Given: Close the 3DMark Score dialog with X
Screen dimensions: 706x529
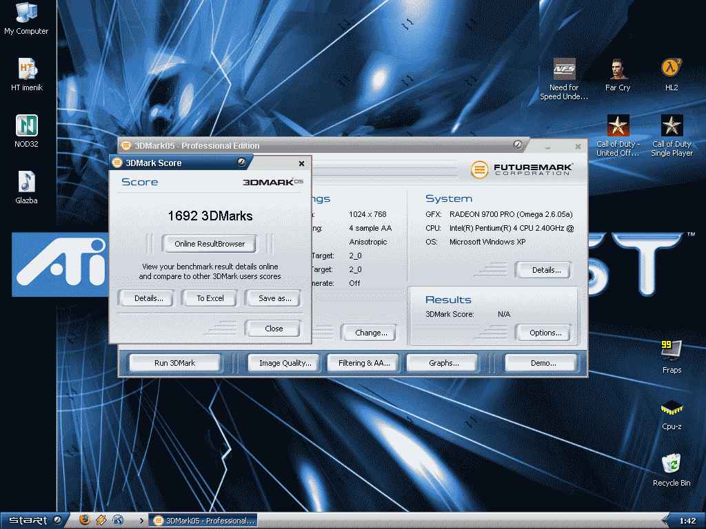Looking at the screenshot, I should (x=301, y=163).
